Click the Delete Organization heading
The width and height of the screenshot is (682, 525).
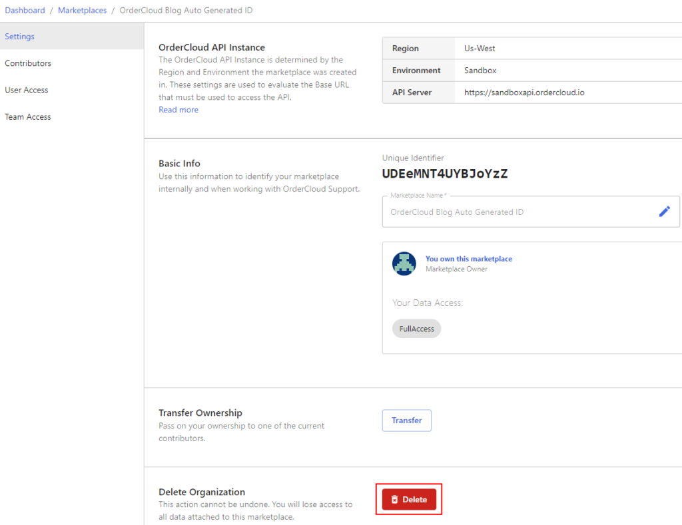(x=202, y=492)
